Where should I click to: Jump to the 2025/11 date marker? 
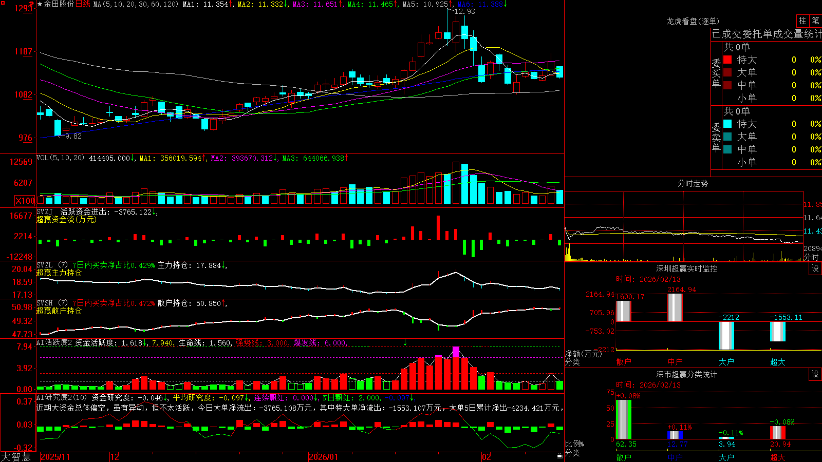tap(55, 457)
